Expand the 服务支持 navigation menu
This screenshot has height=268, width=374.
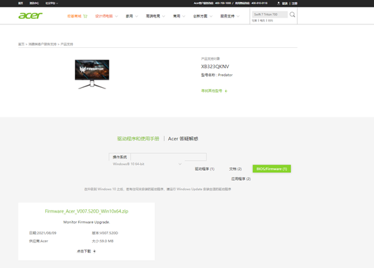(x=230, y=16)
